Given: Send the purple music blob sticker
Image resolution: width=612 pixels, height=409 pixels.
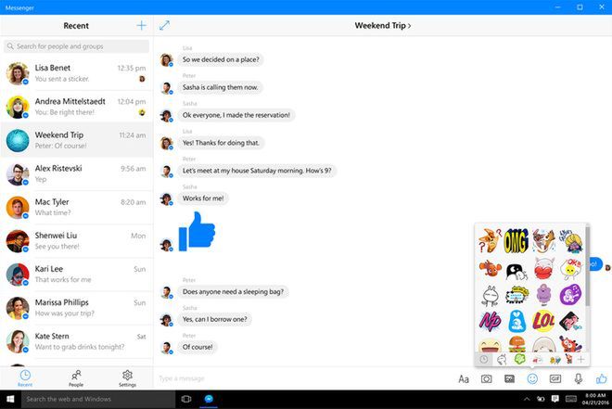Looking at the screenshot, I should [x=570, y=294].
